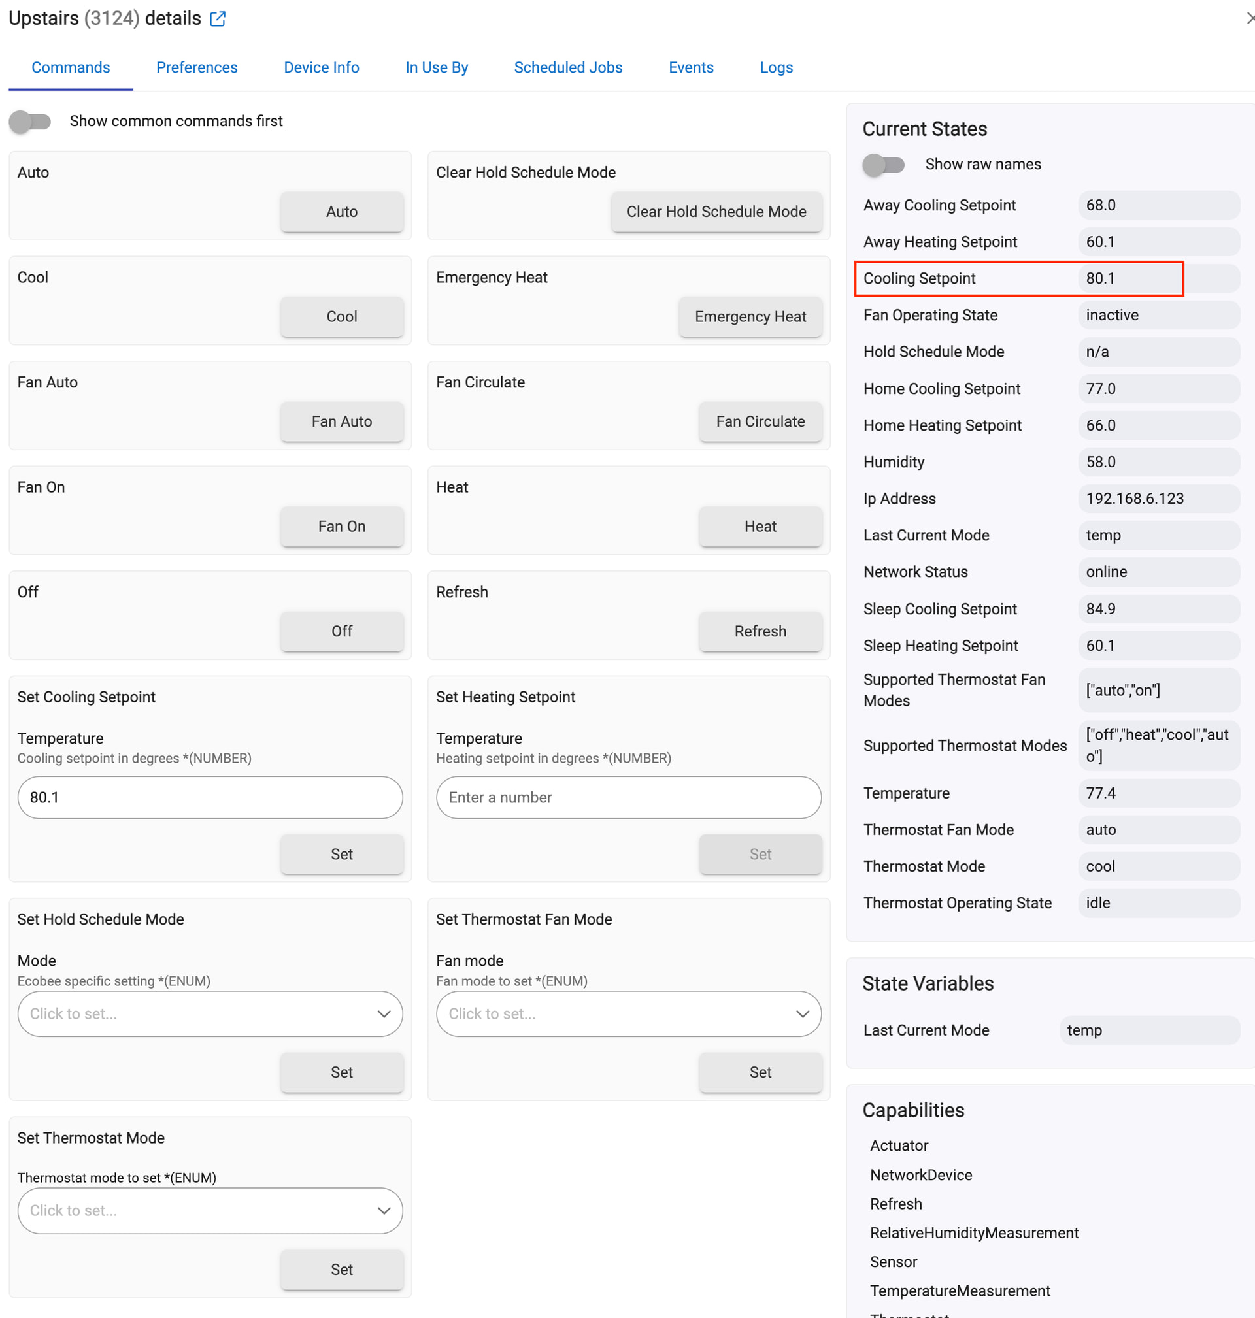Open the Logs tab
The image size is (1255, 1318).
coord(776,67)
